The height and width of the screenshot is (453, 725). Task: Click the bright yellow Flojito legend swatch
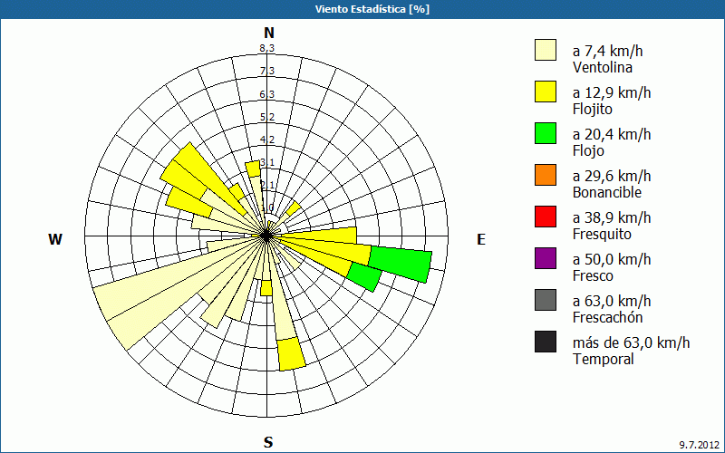pyautogui.click(x=546, y=92)
